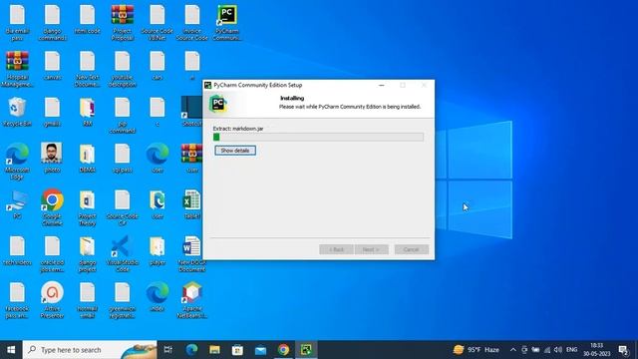Open File Explorer from the taskbar
Screen dimensions: 638x359
[215, 350]
